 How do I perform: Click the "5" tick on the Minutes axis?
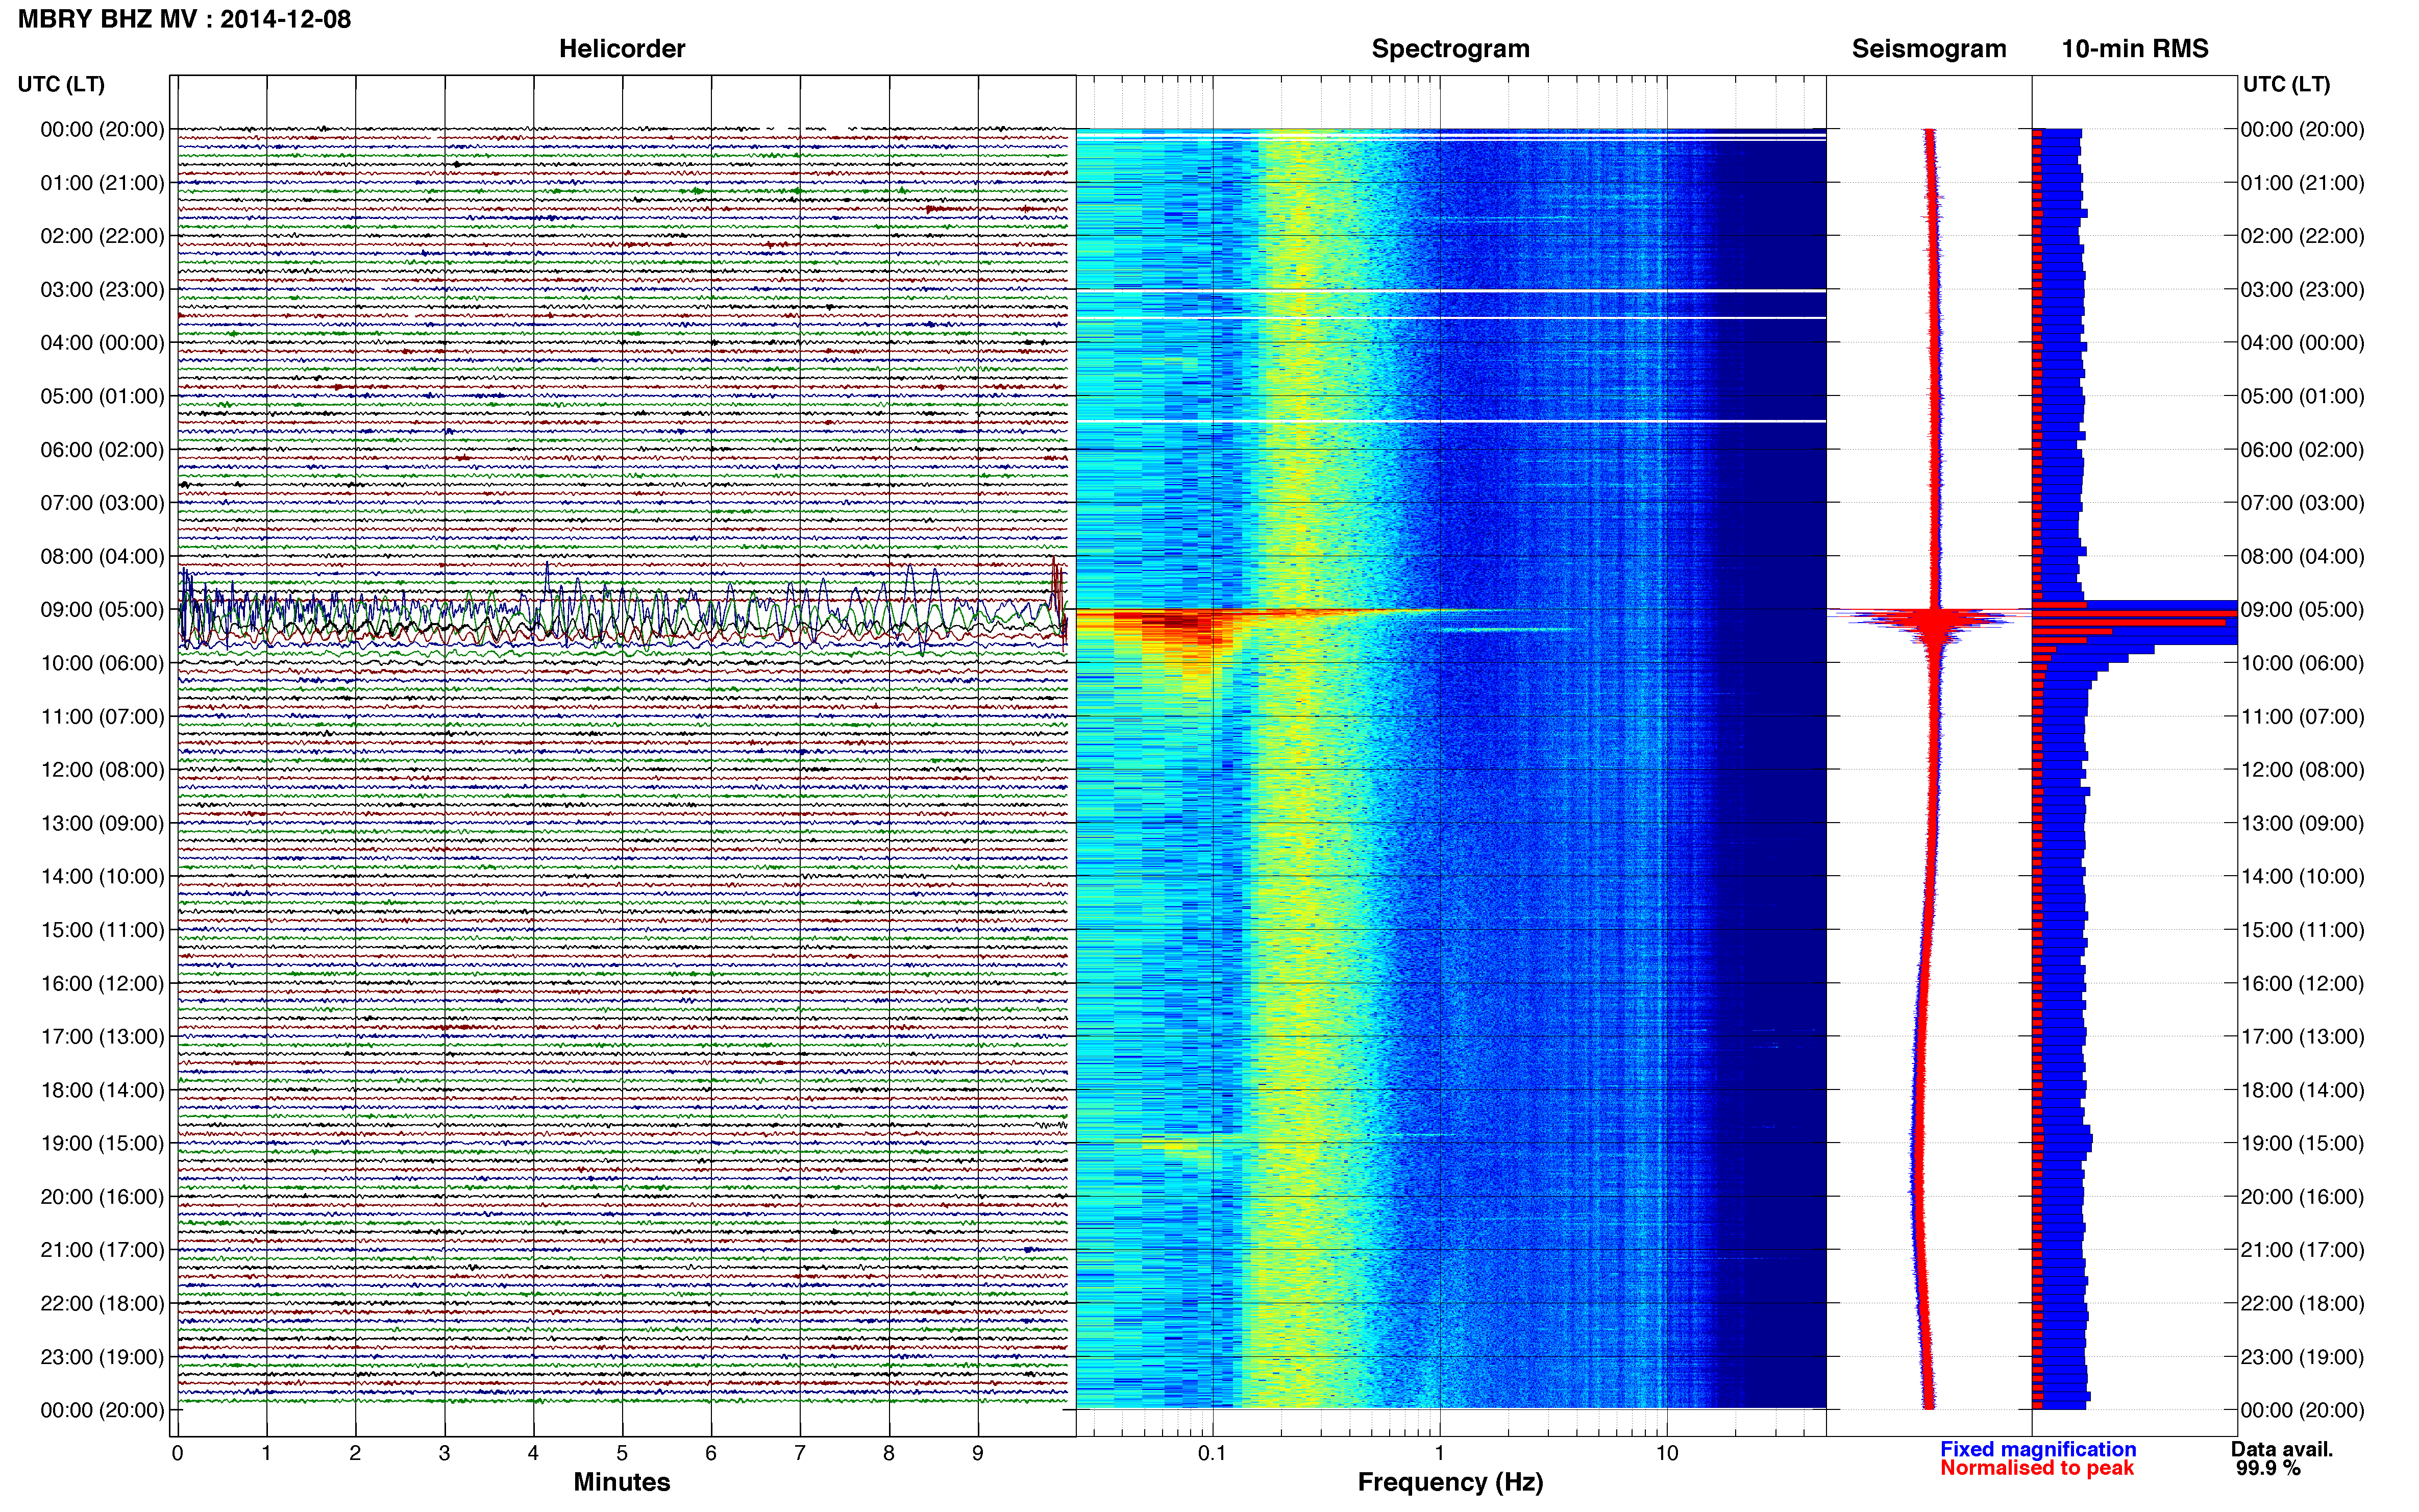point(622,1453)
